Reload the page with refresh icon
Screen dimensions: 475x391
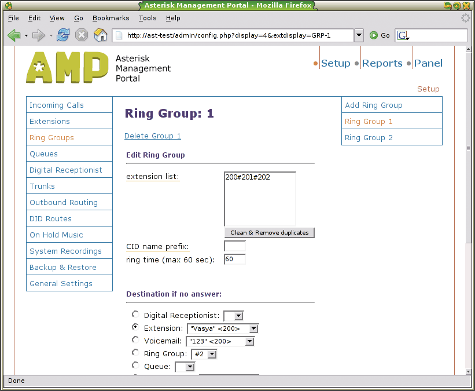pyautogui.click(x=63, y=35)
